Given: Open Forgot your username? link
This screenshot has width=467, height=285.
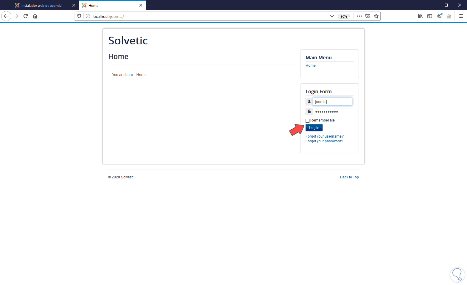Looking at the screenshot, I should click(325, 136).
